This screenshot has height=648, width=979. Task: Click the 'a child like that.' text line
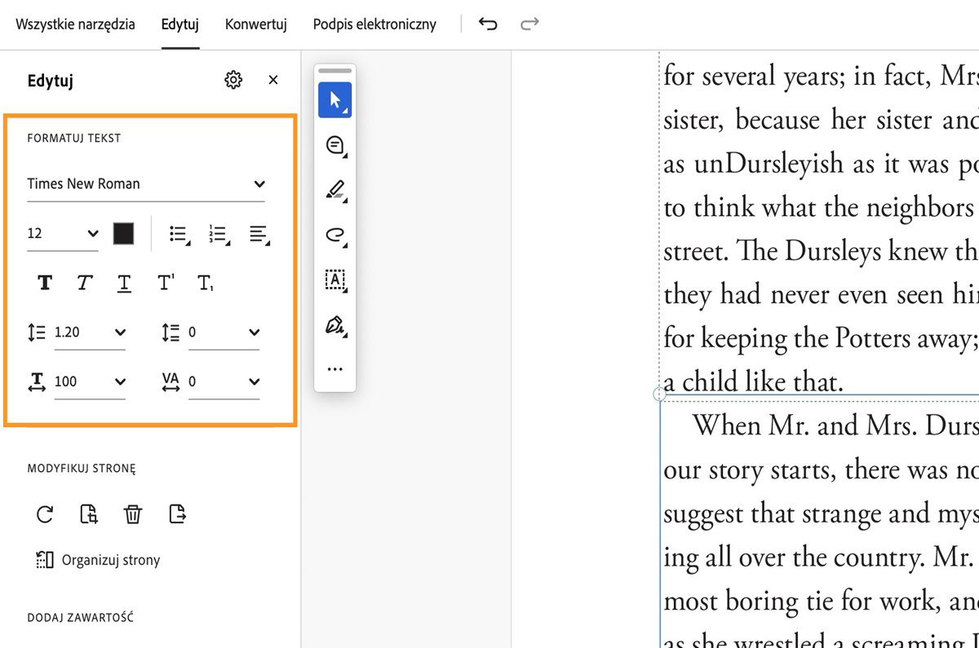coord(753,381)
